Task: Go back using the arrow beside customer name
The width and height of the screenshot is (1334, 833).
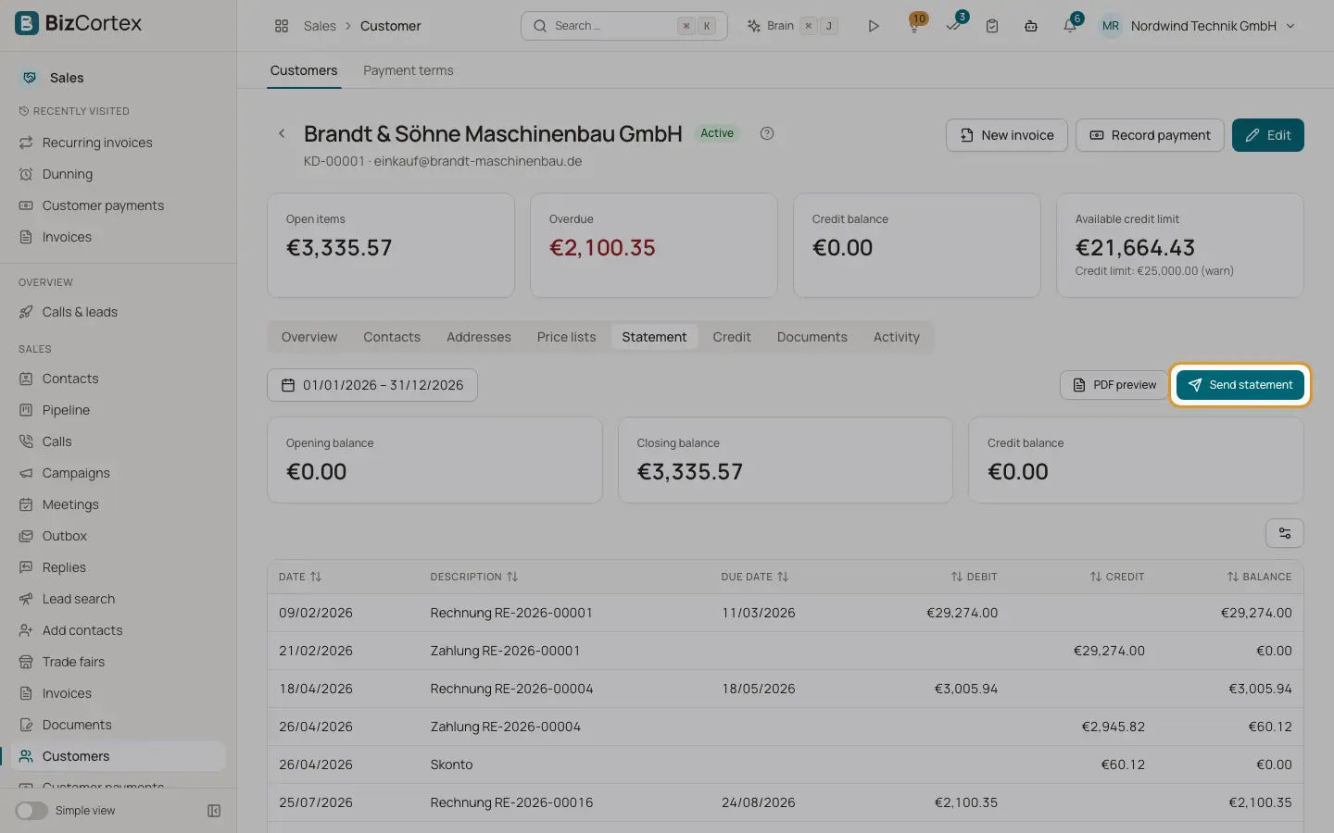Action: 282,133
